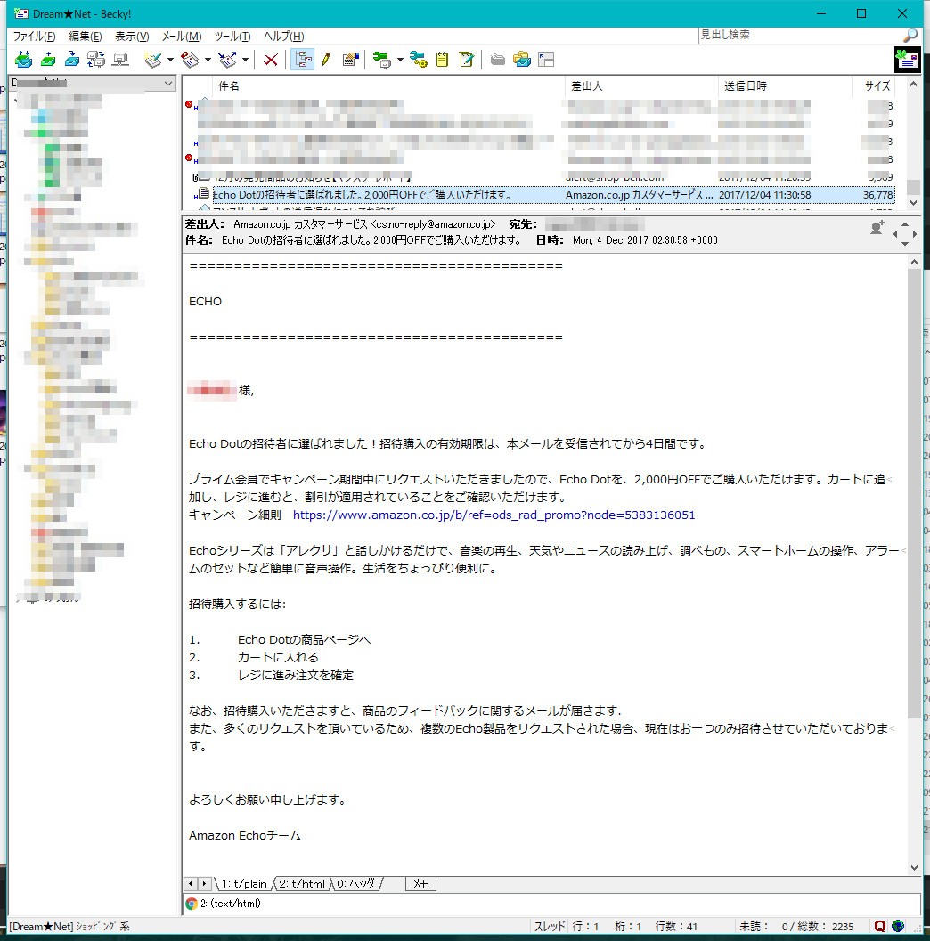Open the メール(M) menu
Viewport: 930px width, 941px height.
(x=182, y=36)
